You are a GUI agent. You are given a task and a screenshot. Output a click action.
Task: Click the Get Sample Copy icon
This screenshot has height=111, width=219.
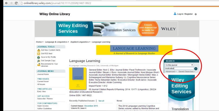[x=39, y=61]
